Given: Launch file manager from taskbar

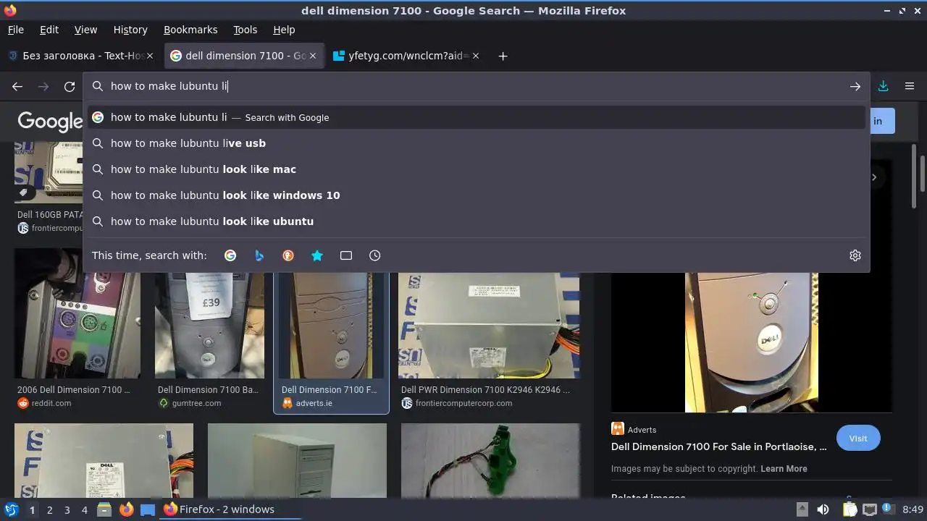Looking at the screenshot, I should coord(104,509).
